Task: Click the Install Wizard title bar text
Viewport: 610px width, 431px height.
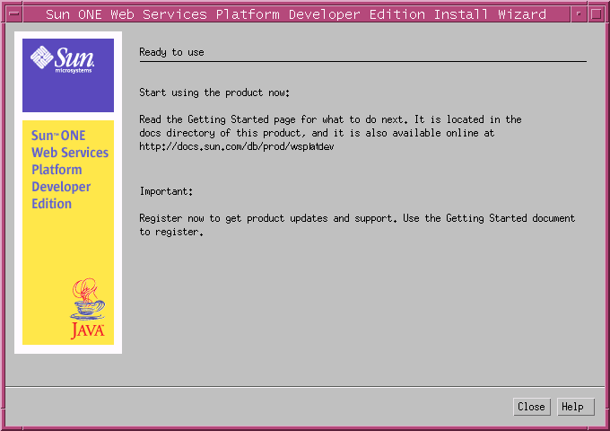Action: (296, 14)
